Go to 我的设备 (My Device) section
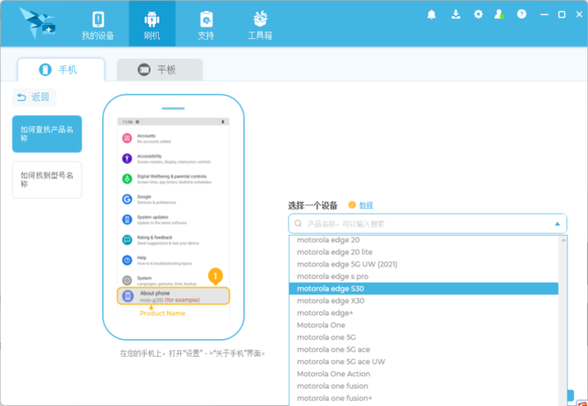The image size is (588, 406). [x=98, y=24]
